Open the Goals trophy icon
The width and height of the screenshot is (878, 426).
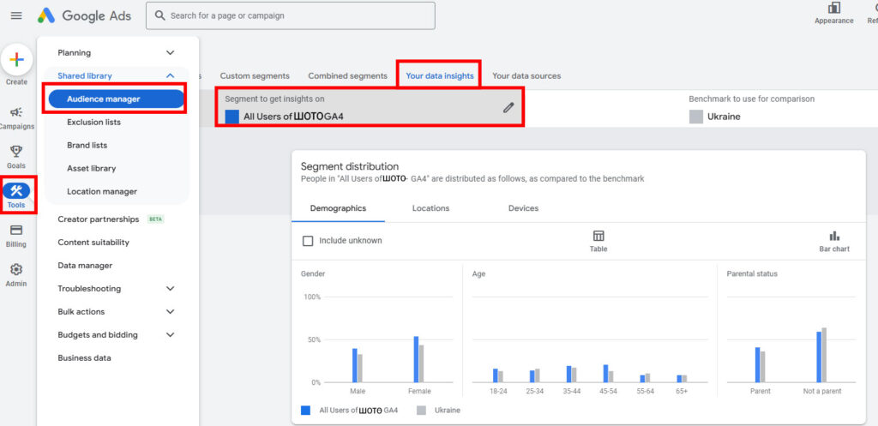[x=16, y=152]
